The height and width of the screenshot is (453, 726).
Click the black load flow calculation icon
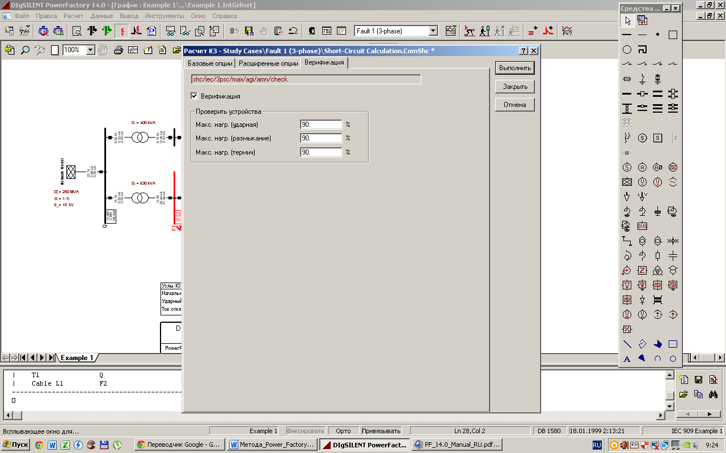pos(92,31)
